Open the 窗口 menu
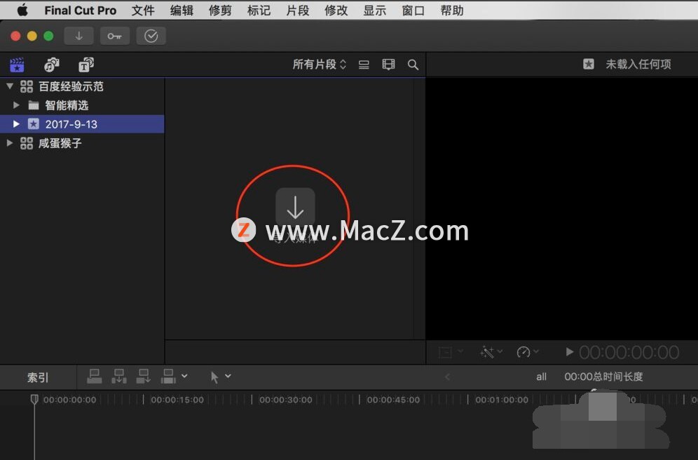698x460 pixels. [x=413, y=11]
